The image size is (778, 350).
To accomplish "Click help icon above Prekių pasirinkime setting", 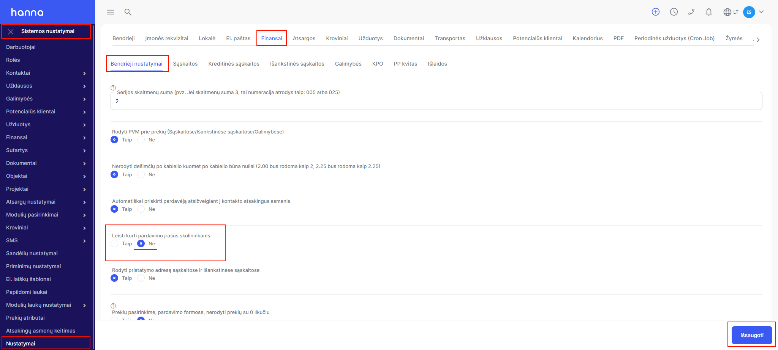I will click(113, 306).
